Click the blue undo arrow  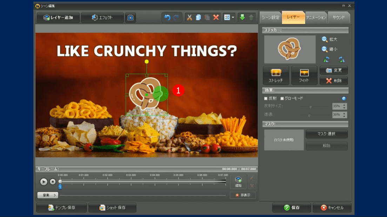pos(167,17)
